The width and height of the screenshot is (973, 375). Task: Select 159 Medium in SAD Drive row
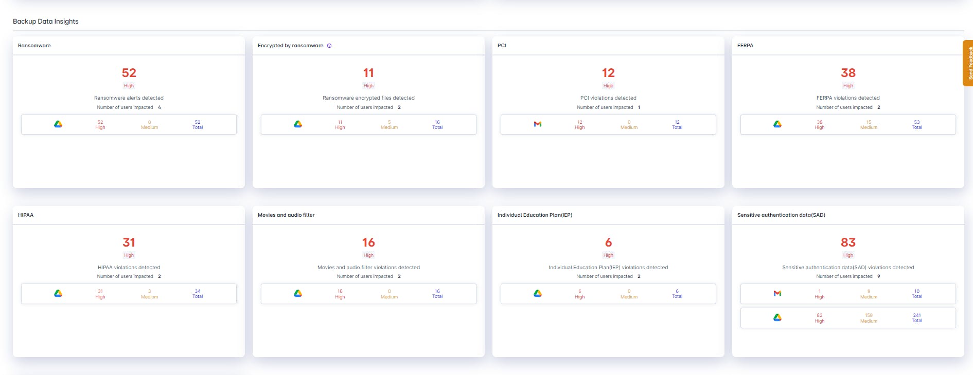coord(869,318)
